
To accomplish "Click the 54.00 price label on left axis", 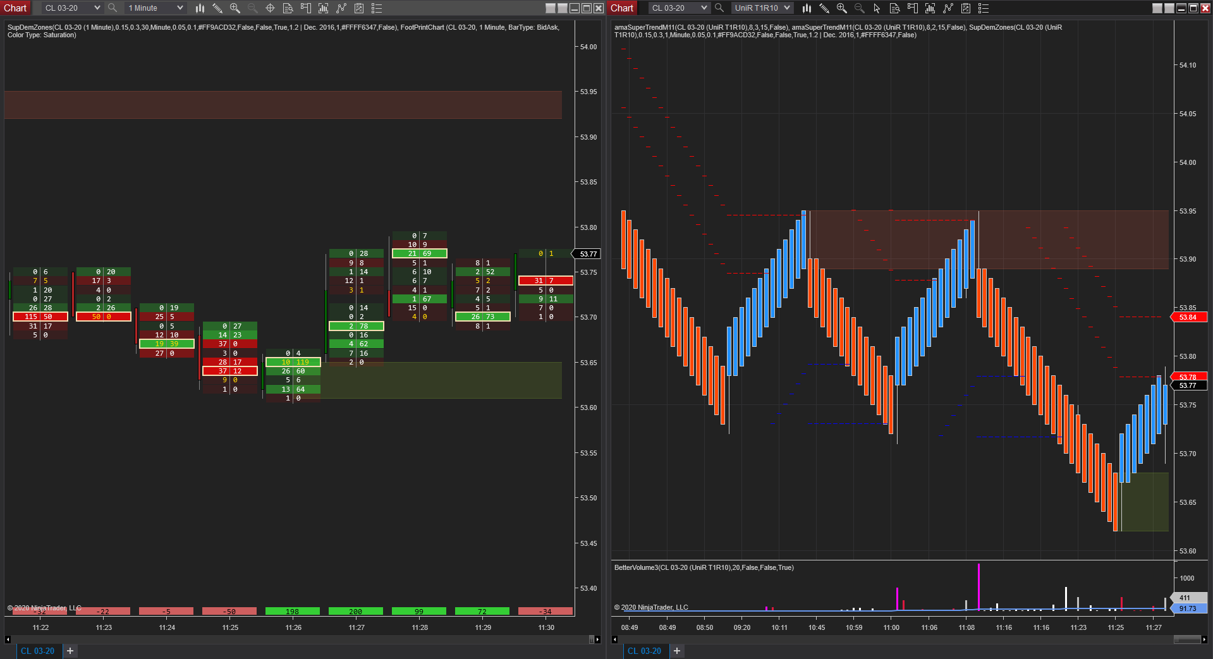I will 588,47.
